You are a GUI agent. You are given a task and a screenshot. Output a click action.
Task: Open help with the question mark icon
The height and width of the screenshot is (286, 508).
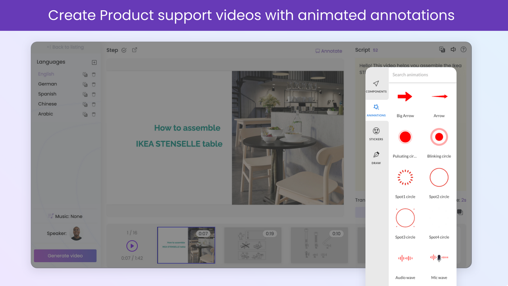coord(463,50)
